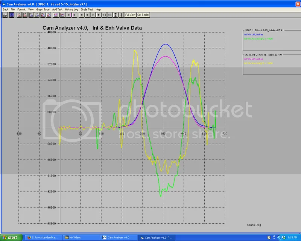Click the print icon in the toolbar
The height and width of the screenshot is (241, 301).
tap(5, 15)
